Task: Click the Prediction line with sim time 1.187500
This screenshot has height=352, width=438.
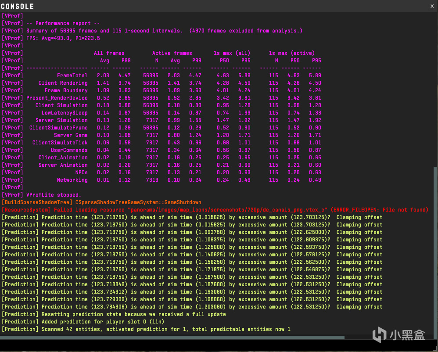Action: 192,277
